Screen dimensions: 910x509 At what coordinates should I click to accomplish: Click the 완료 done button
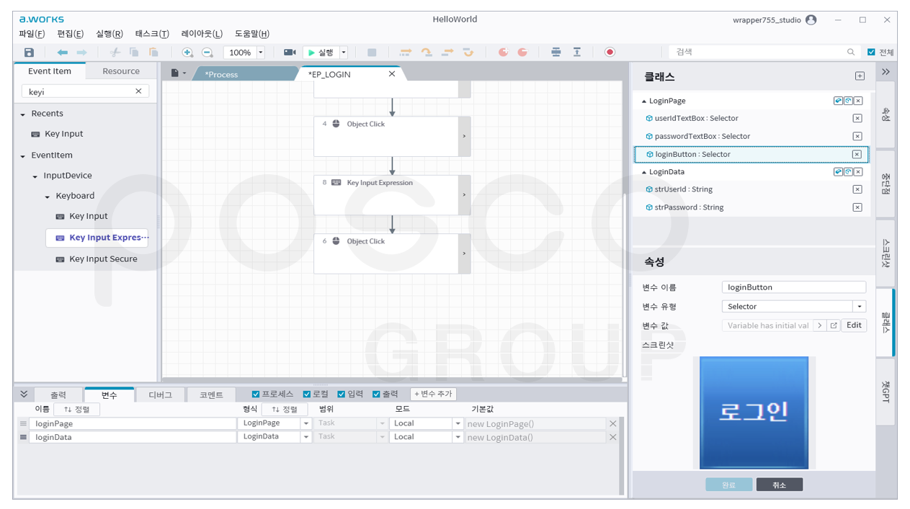(729, 485)
